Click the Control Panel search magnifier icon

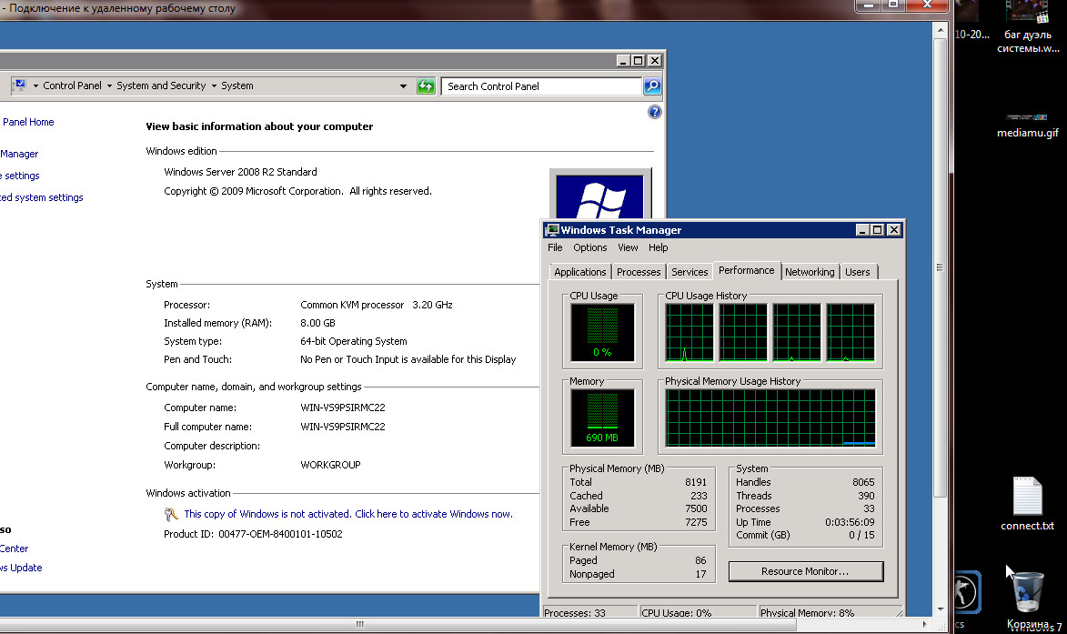[x=652, y=86]
